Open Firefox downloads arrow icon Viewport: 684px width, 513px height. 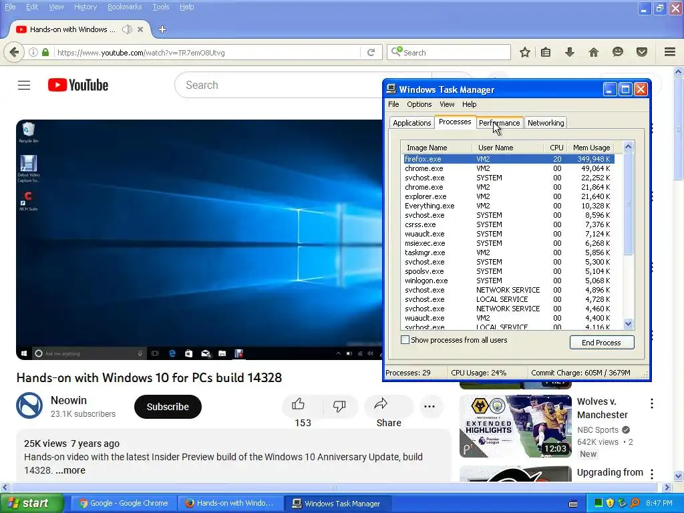(x=570, y=52)
